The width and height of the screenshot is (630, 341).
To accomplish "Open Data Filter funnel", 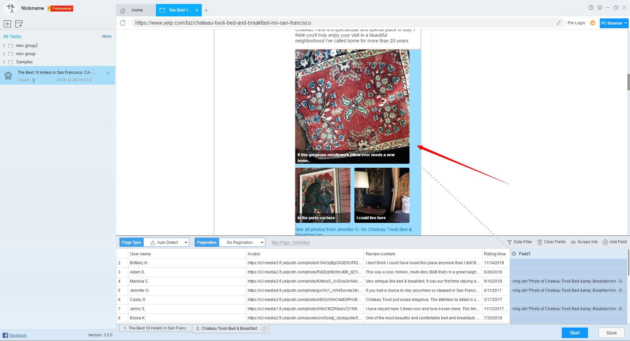I will point(520,242).
